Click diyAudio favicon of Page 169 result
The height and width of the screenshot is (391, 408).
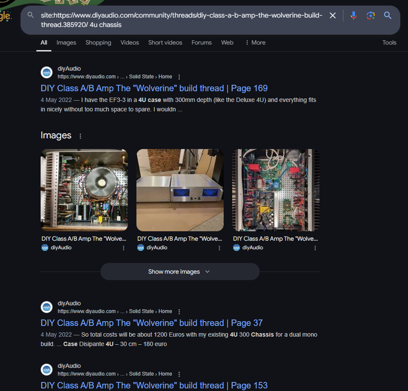tap(47, 72)
